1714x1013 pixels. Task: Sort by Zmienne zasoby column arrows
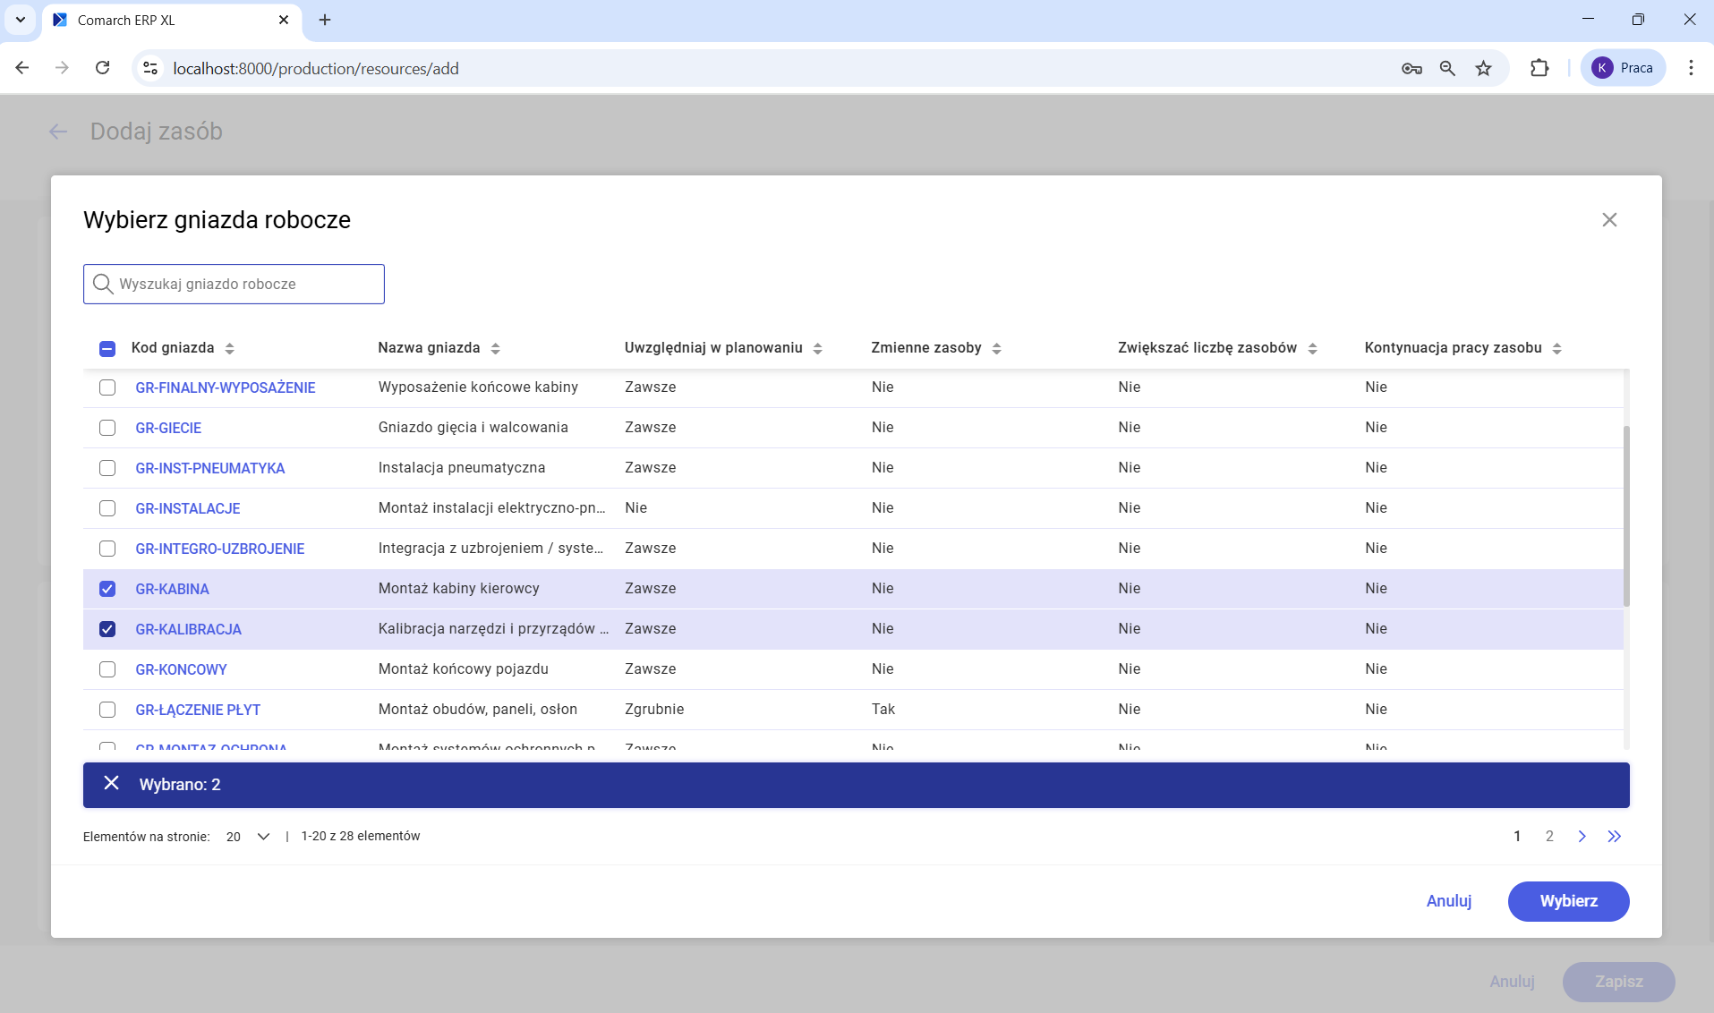(x=997, y=348)
